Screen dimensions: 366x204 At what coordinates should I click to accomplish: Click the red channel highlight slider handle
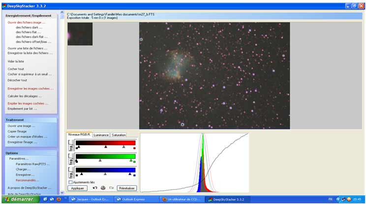coord(123,147)
